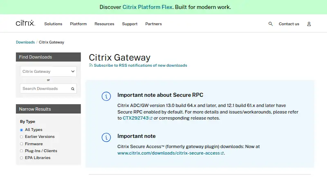Select the Earlier Versions radio button
327x179 pixels.
coord(21,137)
